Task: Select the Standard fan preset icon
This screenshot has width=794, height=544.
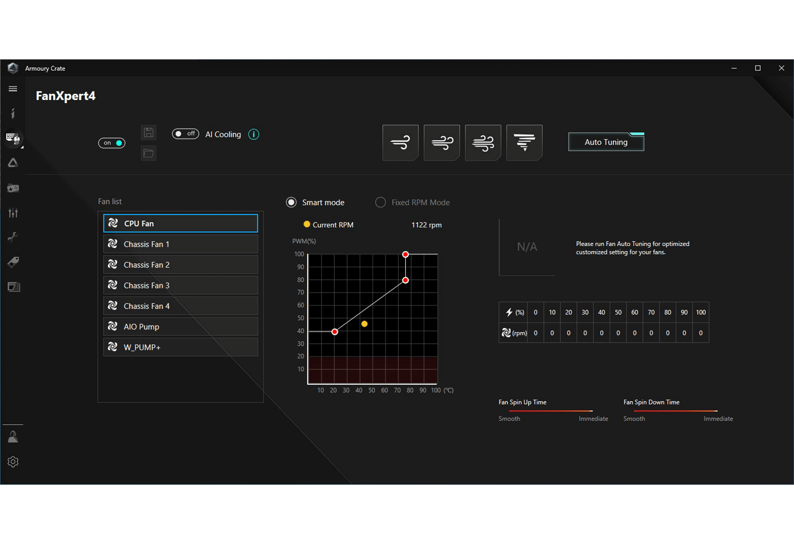Action: 442,143
